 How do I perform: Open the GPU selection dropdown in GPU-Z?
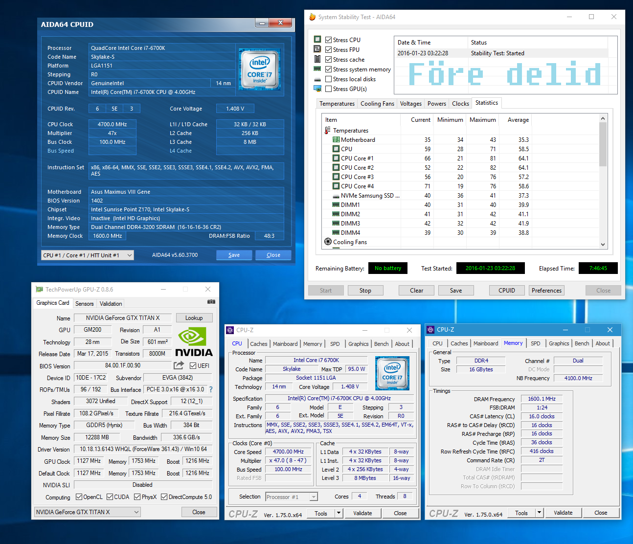(x=88, y=512)
